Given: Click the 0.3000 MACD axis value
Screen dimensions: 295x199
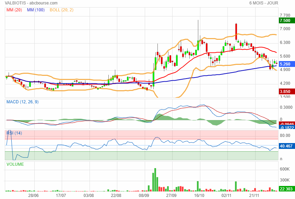Looking at the screenshot, I should tap(286, 107).
